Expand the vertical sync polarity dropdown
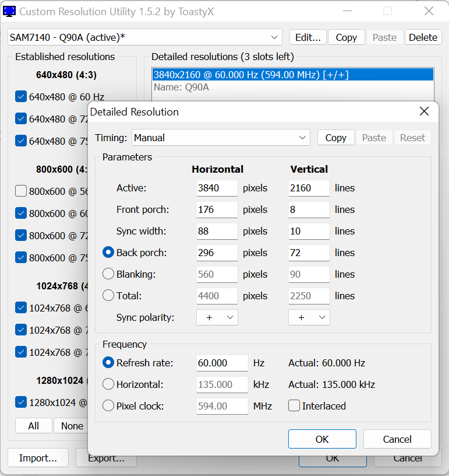Screen dimensions: 449x476 coord(309,317)
